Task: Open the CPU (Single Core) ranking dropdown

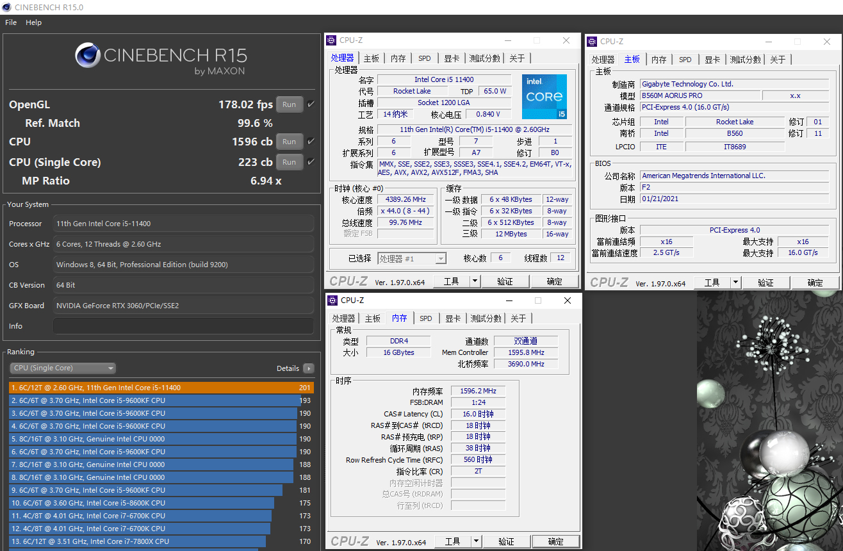Action: tap(63, 368)
